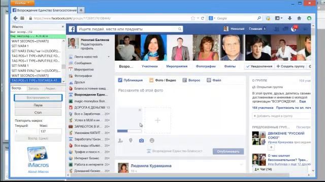
Task: Click the Стоп button in iMacros
Action: (x=38, y=112)
